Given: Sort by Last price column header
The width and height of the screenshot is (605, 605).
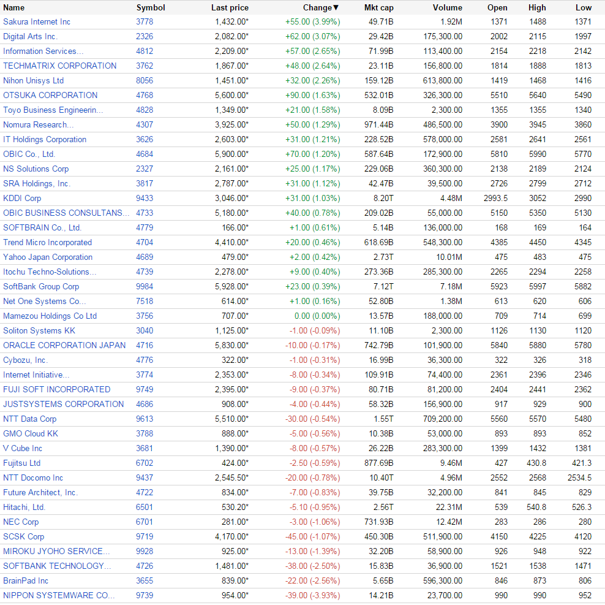Looking at the screenshot, I should click(x=230, y=8).
